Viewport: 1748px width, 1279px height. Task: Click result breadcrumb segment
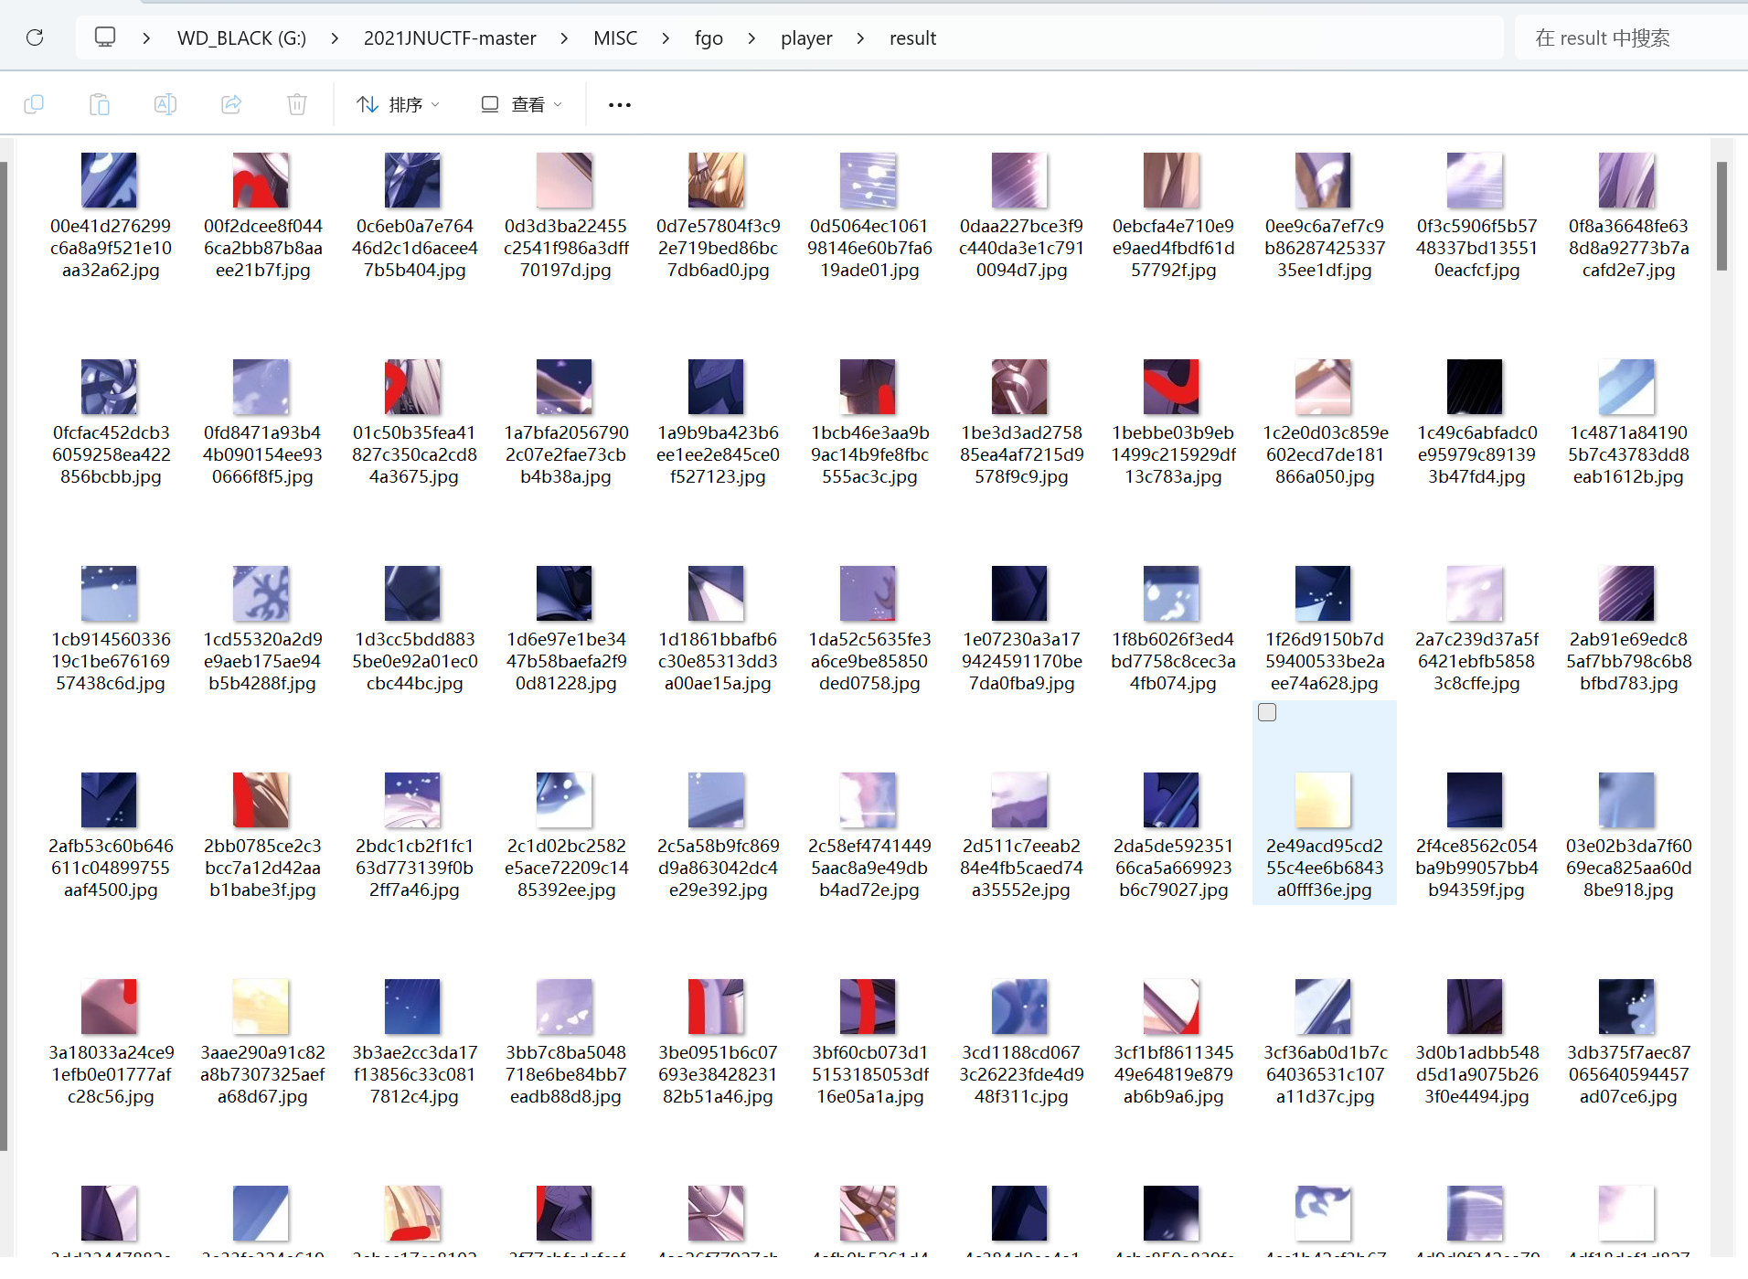(x=912, y=37)
